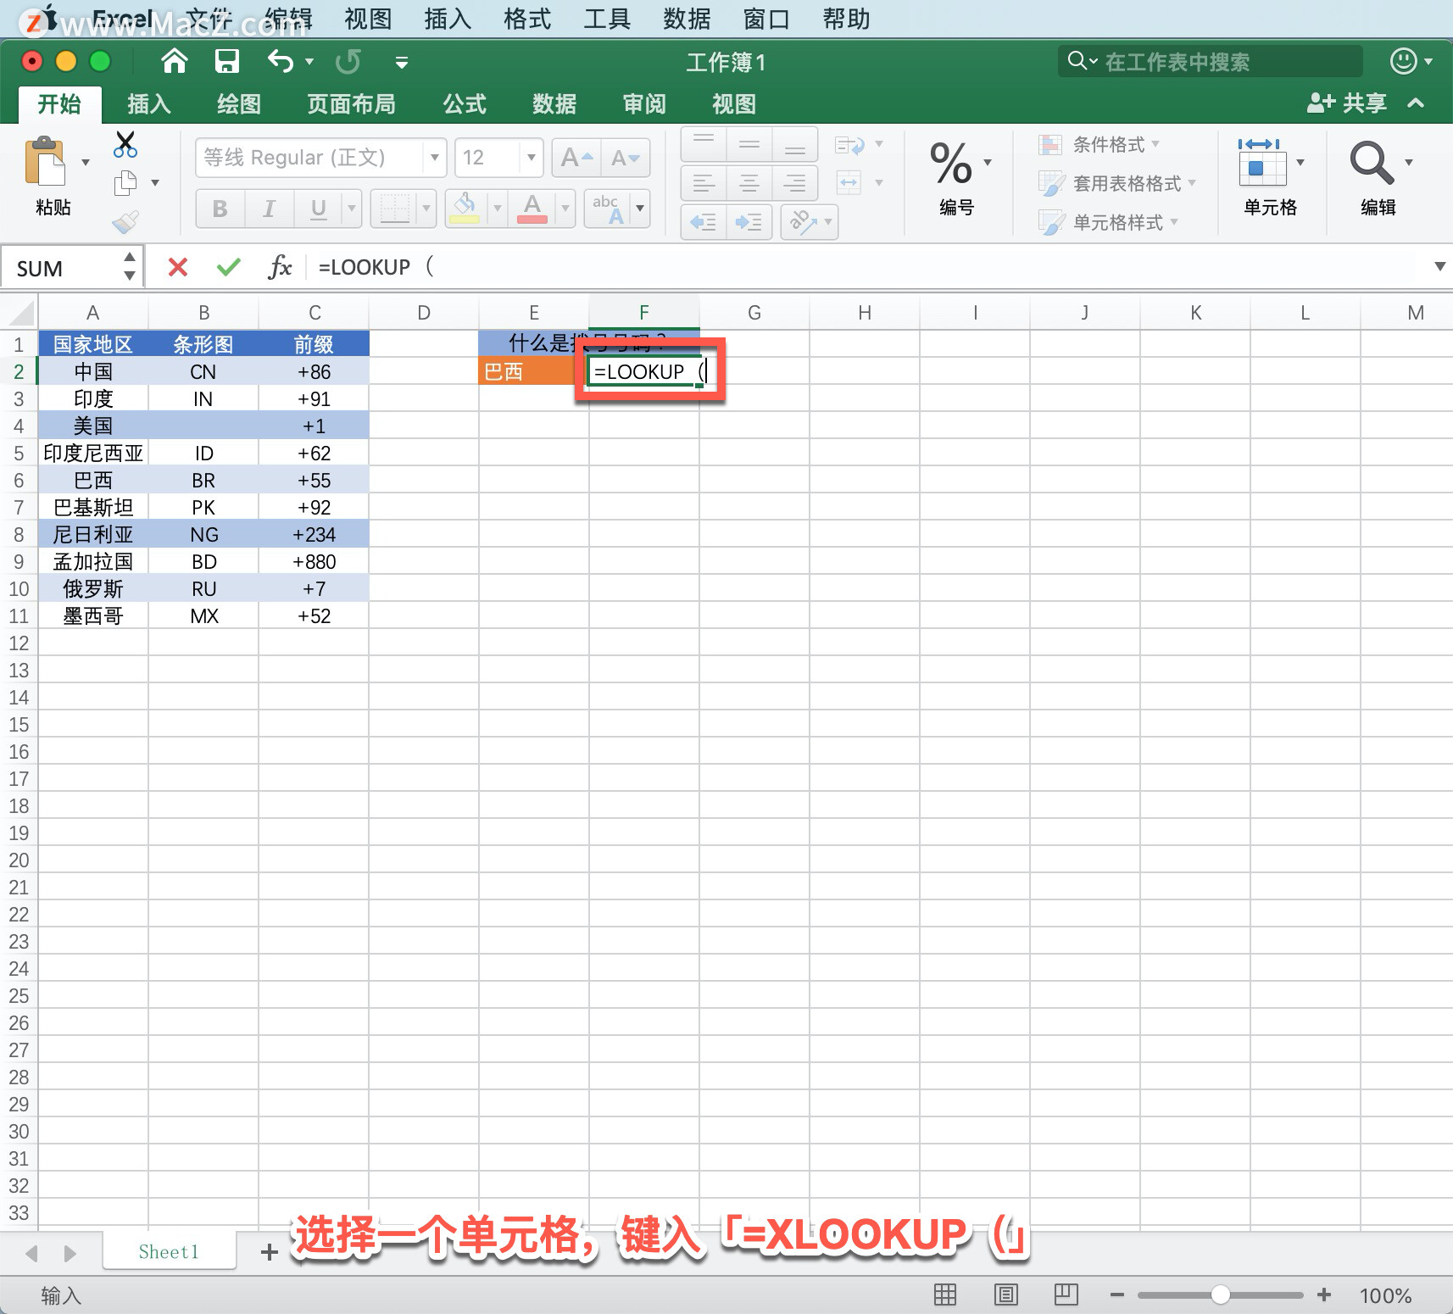Screen dimensions: 1453x1314
Task: Align text to bottom of cell
Action: tap(795, 145)
